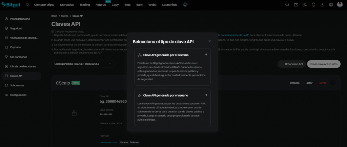Select Clave API generada por el sistema
The image size is (347, 147).
[172, 67]
